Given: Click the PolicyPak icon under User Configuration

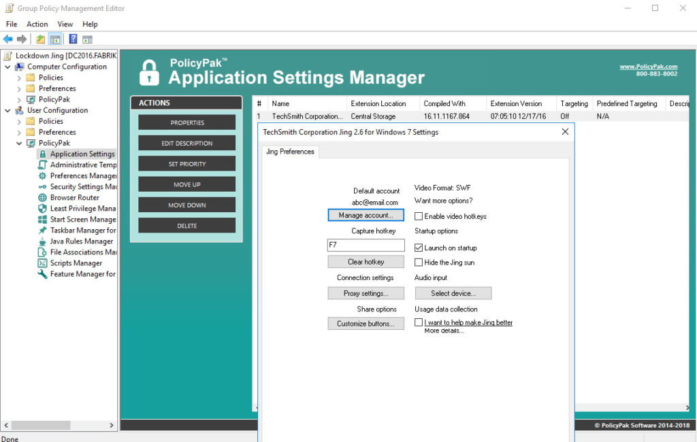Looking at the screenshot, I should pos(31,143).
